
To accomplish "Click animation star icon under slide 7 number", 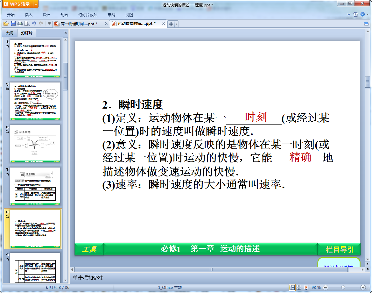I will (7, 174).
